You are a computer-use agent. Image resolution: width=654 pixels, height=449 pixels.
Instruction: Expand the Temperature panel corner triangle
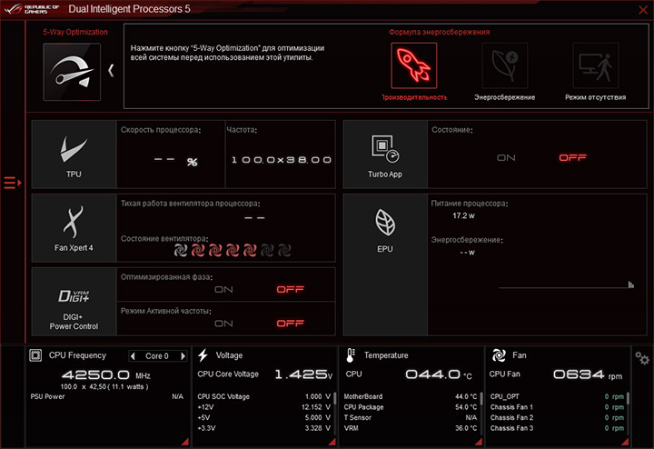pyautogui.click(x=479, y=442)
